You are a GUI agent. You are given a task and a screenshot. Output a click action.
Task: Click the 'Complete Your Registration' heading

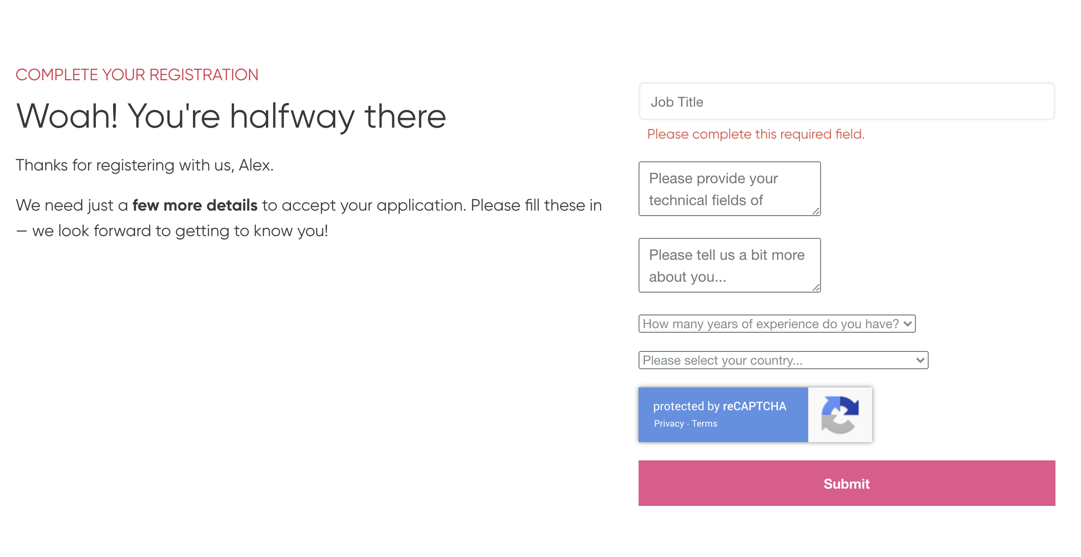(x=137, y=75)
